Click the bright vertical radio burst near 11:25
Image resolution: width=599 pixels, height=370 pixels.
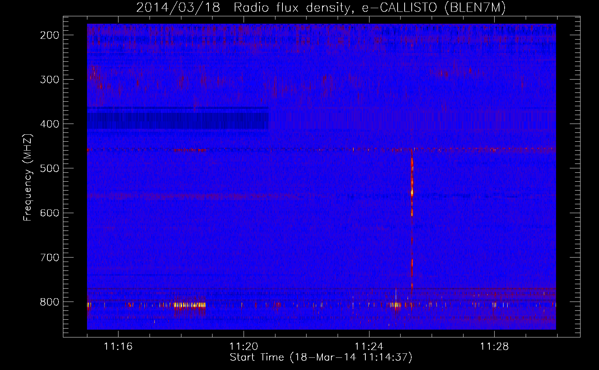412,218
